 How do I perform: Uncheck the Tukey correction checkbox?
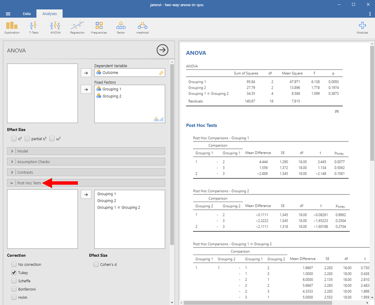[x=14, y=273]
